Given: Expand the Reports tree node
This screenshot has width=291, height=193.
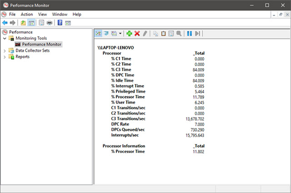Looking at the screenshot, I should tap(5, 57).
